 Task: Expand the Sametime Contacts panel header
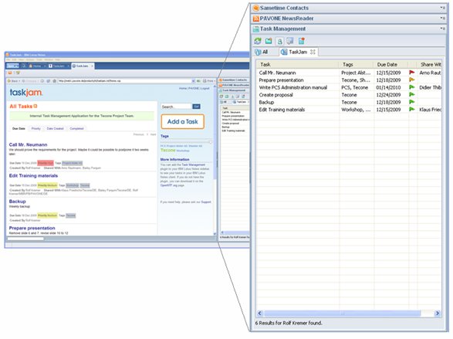click(x=349, y=8)
